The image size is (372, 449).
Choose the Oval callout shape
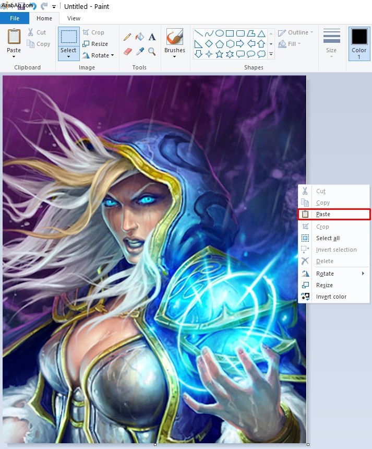(251, 54)
